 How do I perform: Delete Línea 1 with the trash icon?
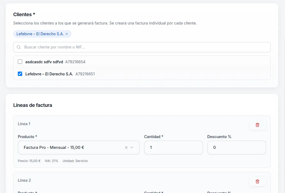coord(257,125)
